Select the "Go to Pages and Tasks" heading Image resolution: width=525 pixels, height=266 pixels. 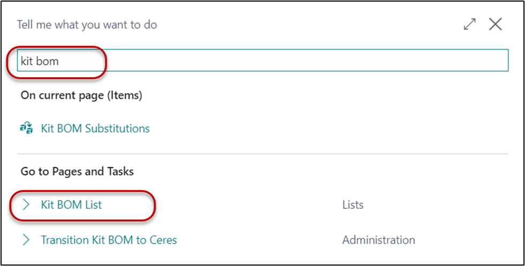(77, 171)
